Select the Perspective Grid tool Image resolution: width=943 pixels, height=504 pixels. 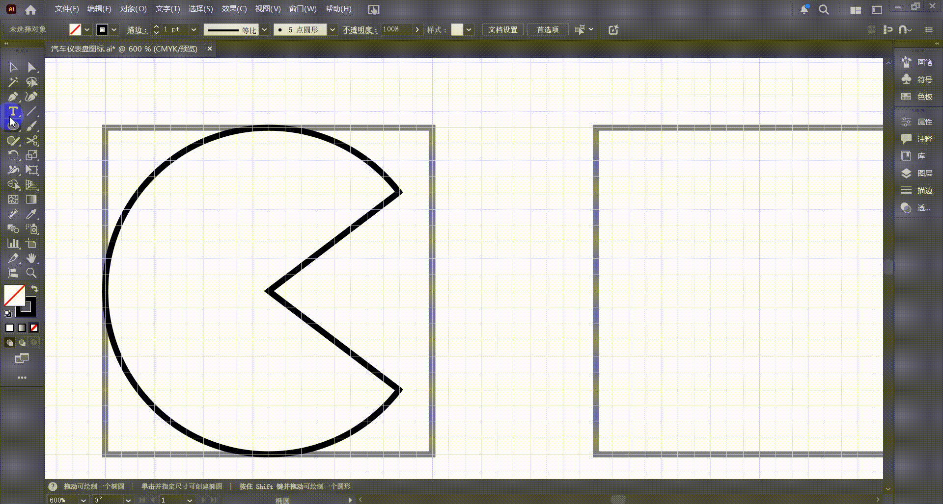[31, 185]
